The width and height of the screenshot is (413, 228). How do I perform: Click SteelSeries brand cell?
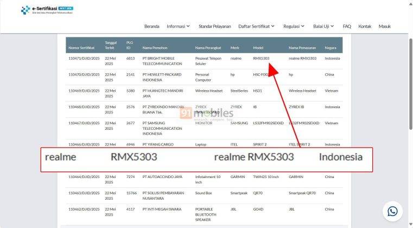point(239,91)
